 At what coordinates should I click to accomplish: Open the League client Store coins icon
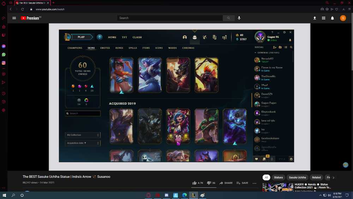pyautogui.click(x=224, y=37)
